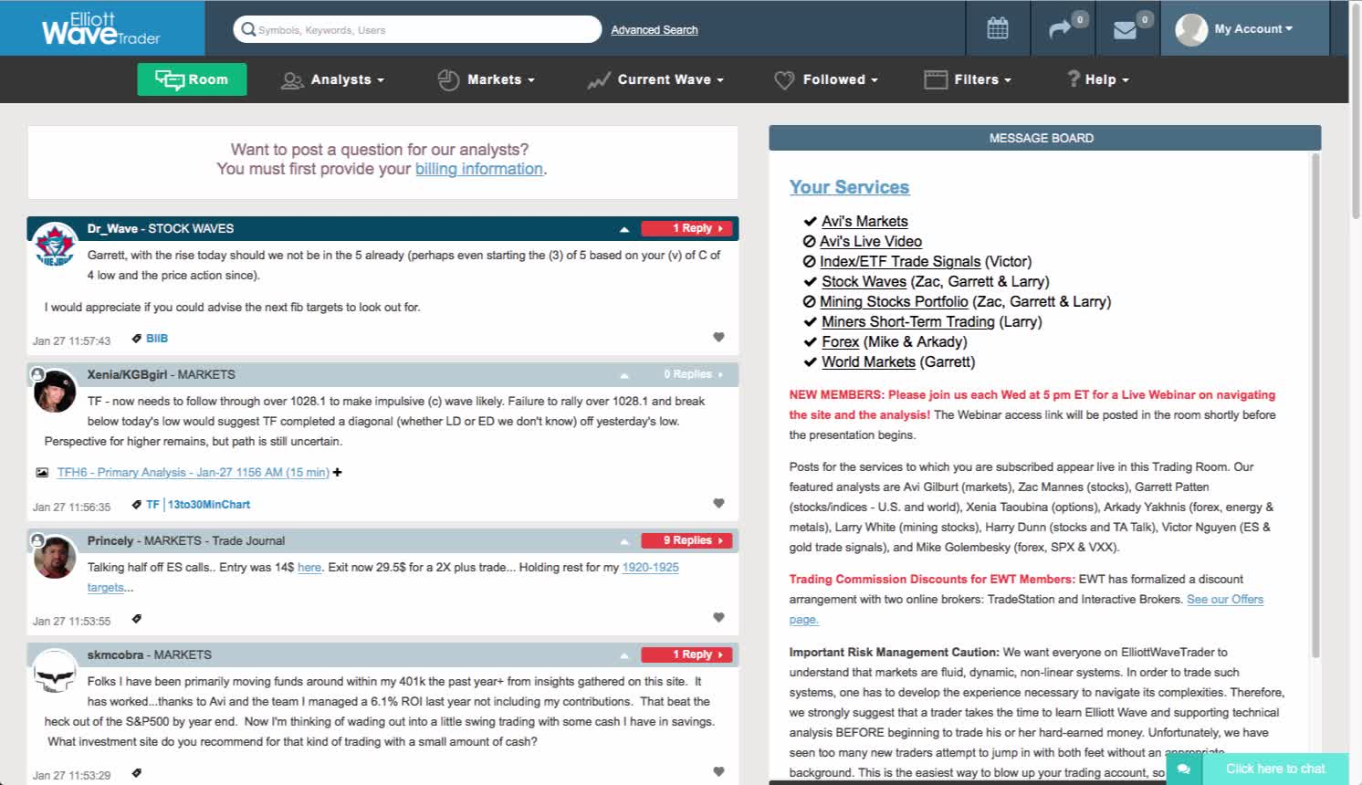Expand the Analysts menu
Viewport: 1362px width, 785px height.
tap(333, 80)
